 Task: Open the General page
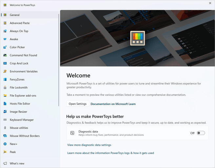[x=30, y=15]
